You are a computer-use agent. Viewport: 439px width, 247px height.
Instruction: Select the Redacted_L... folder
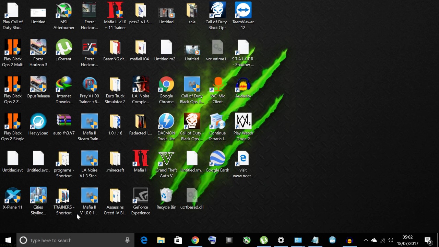141,124
